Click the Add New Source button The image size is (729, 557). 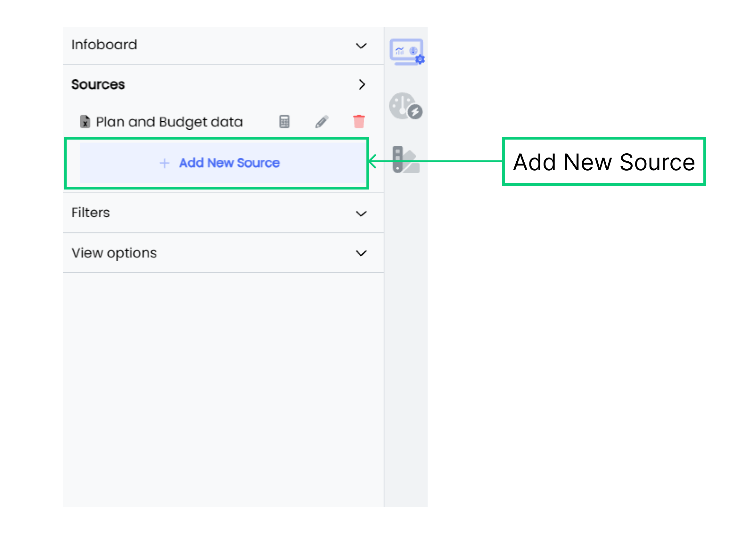pos(222,163)
